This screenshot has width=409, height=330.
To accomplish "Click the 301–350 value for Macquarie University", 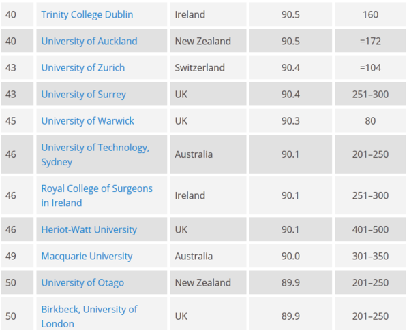I will tap(370, 256).
